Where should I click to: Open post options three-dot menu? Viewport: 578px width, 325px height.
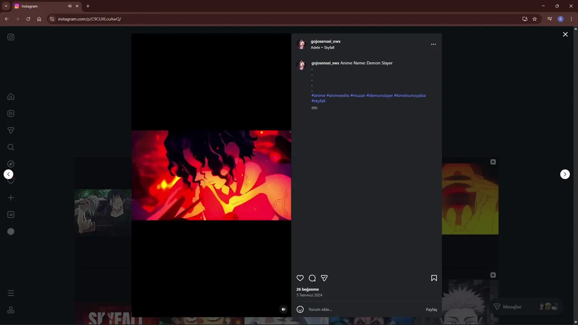[433, 44]
